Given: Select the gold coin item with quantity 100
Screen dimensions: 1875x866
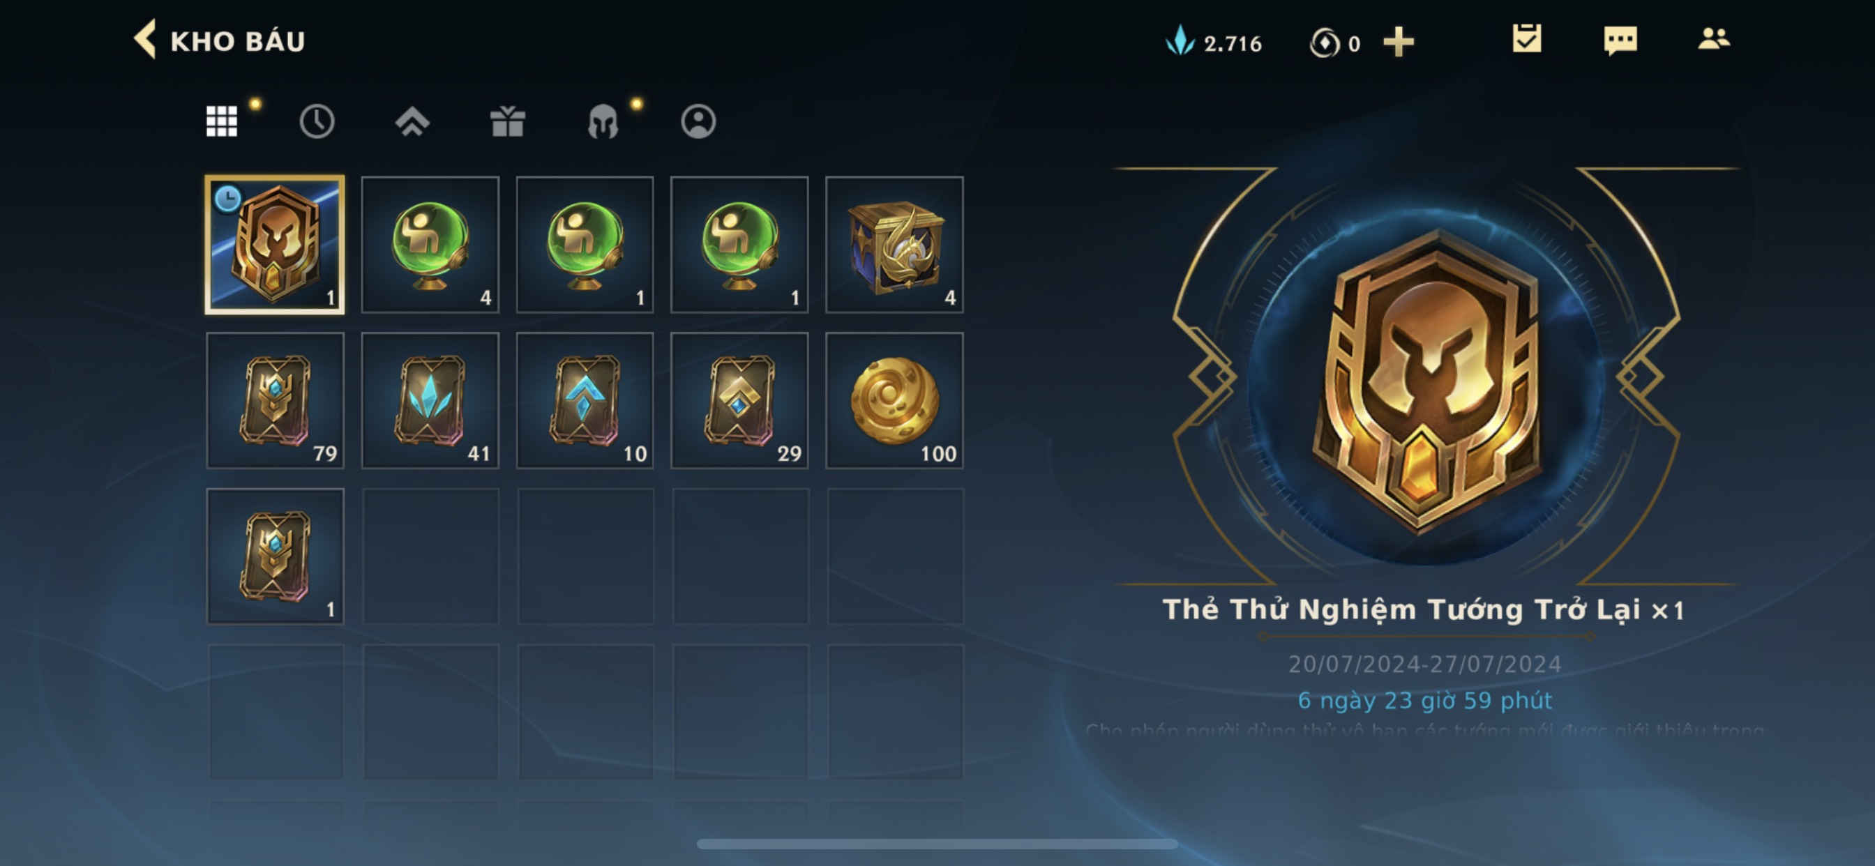Looking at the screenshot, I should [894, 400].
